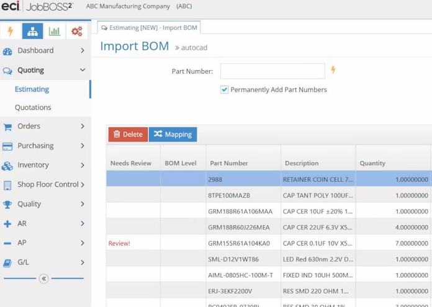
Task: Expand the Shop Floor Control chevron
Action: point(83,185)
